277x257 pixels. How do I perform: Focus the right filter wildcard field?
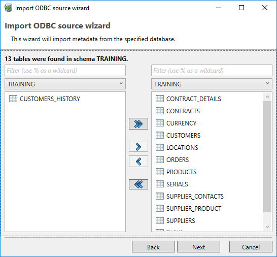[x=212, y=71]
